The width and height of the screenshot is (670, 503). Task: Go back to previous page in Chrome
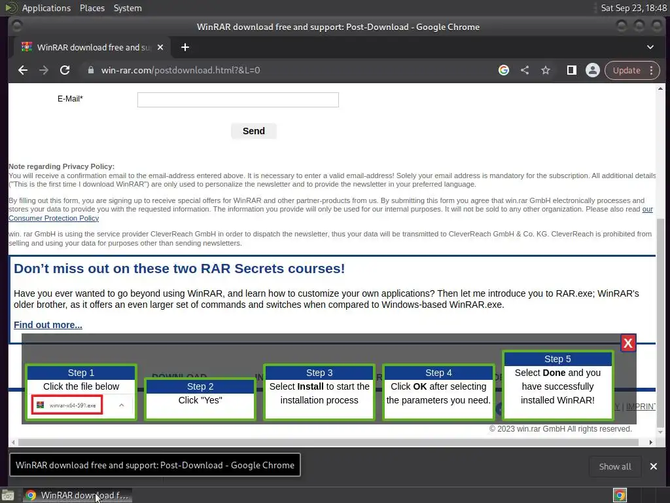23,70
